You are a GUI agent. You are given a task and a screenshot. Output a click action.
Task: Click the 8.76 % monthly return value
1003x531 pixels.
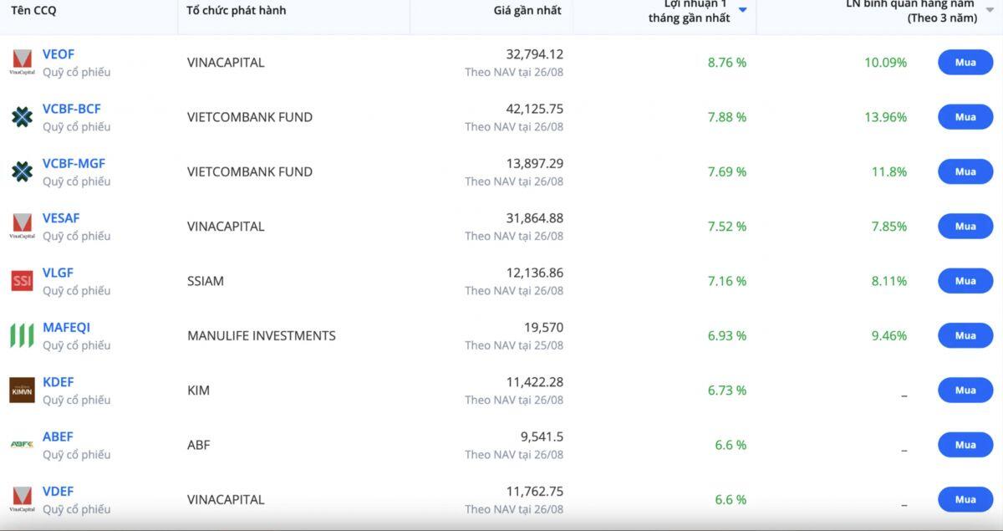[x=727, y=63]
